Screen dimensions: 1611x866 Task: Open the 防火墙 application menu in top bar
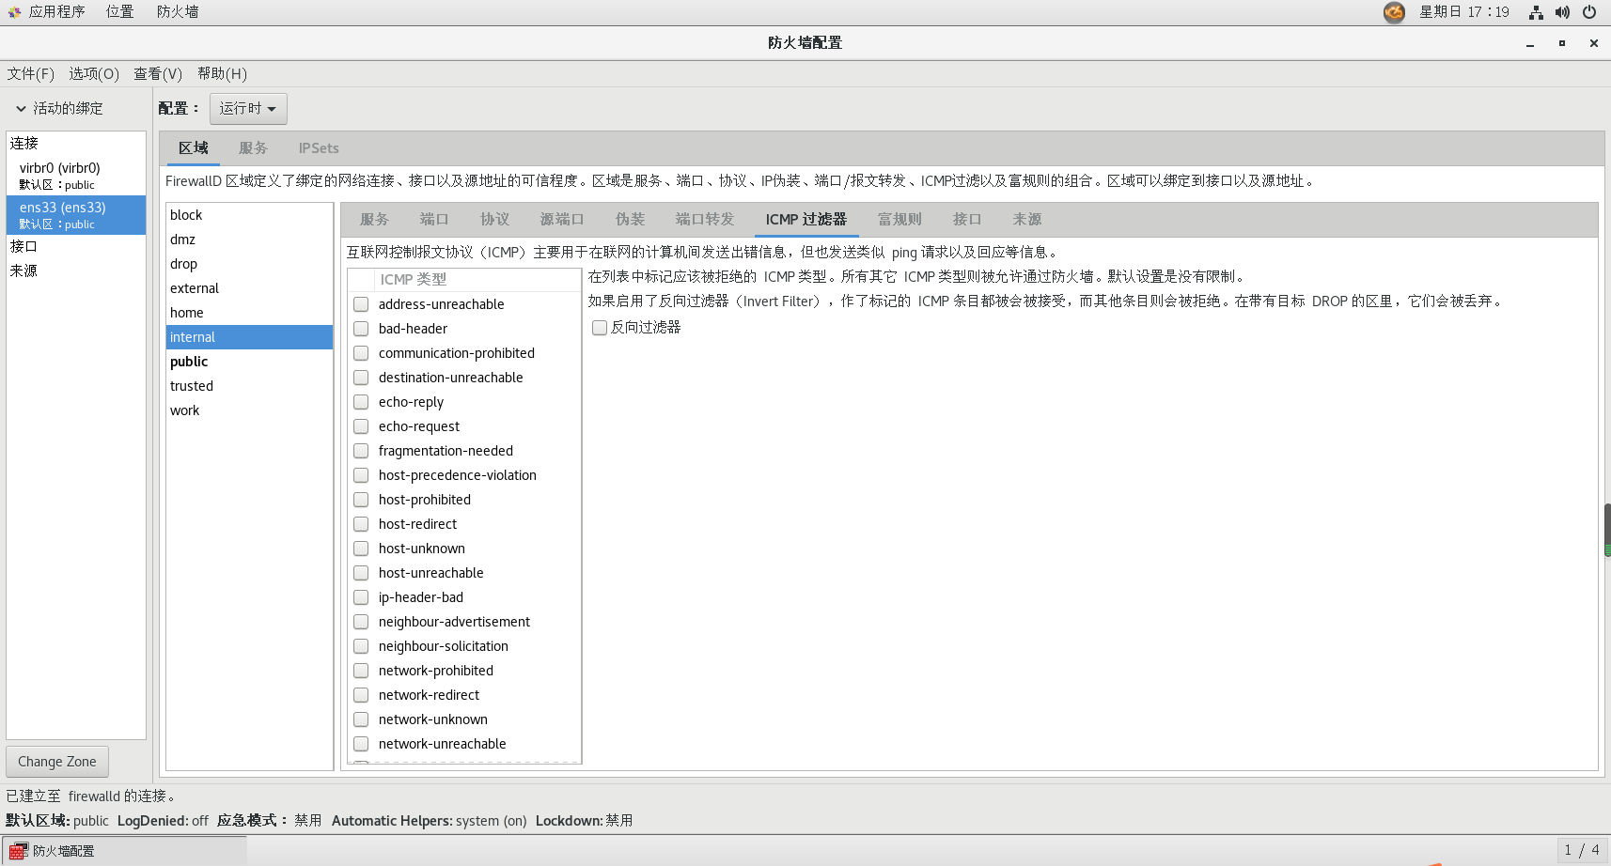(178, 12)
